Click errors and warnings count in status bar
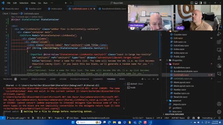The width and height of the screenshot is (223, 125). (41, 118)
